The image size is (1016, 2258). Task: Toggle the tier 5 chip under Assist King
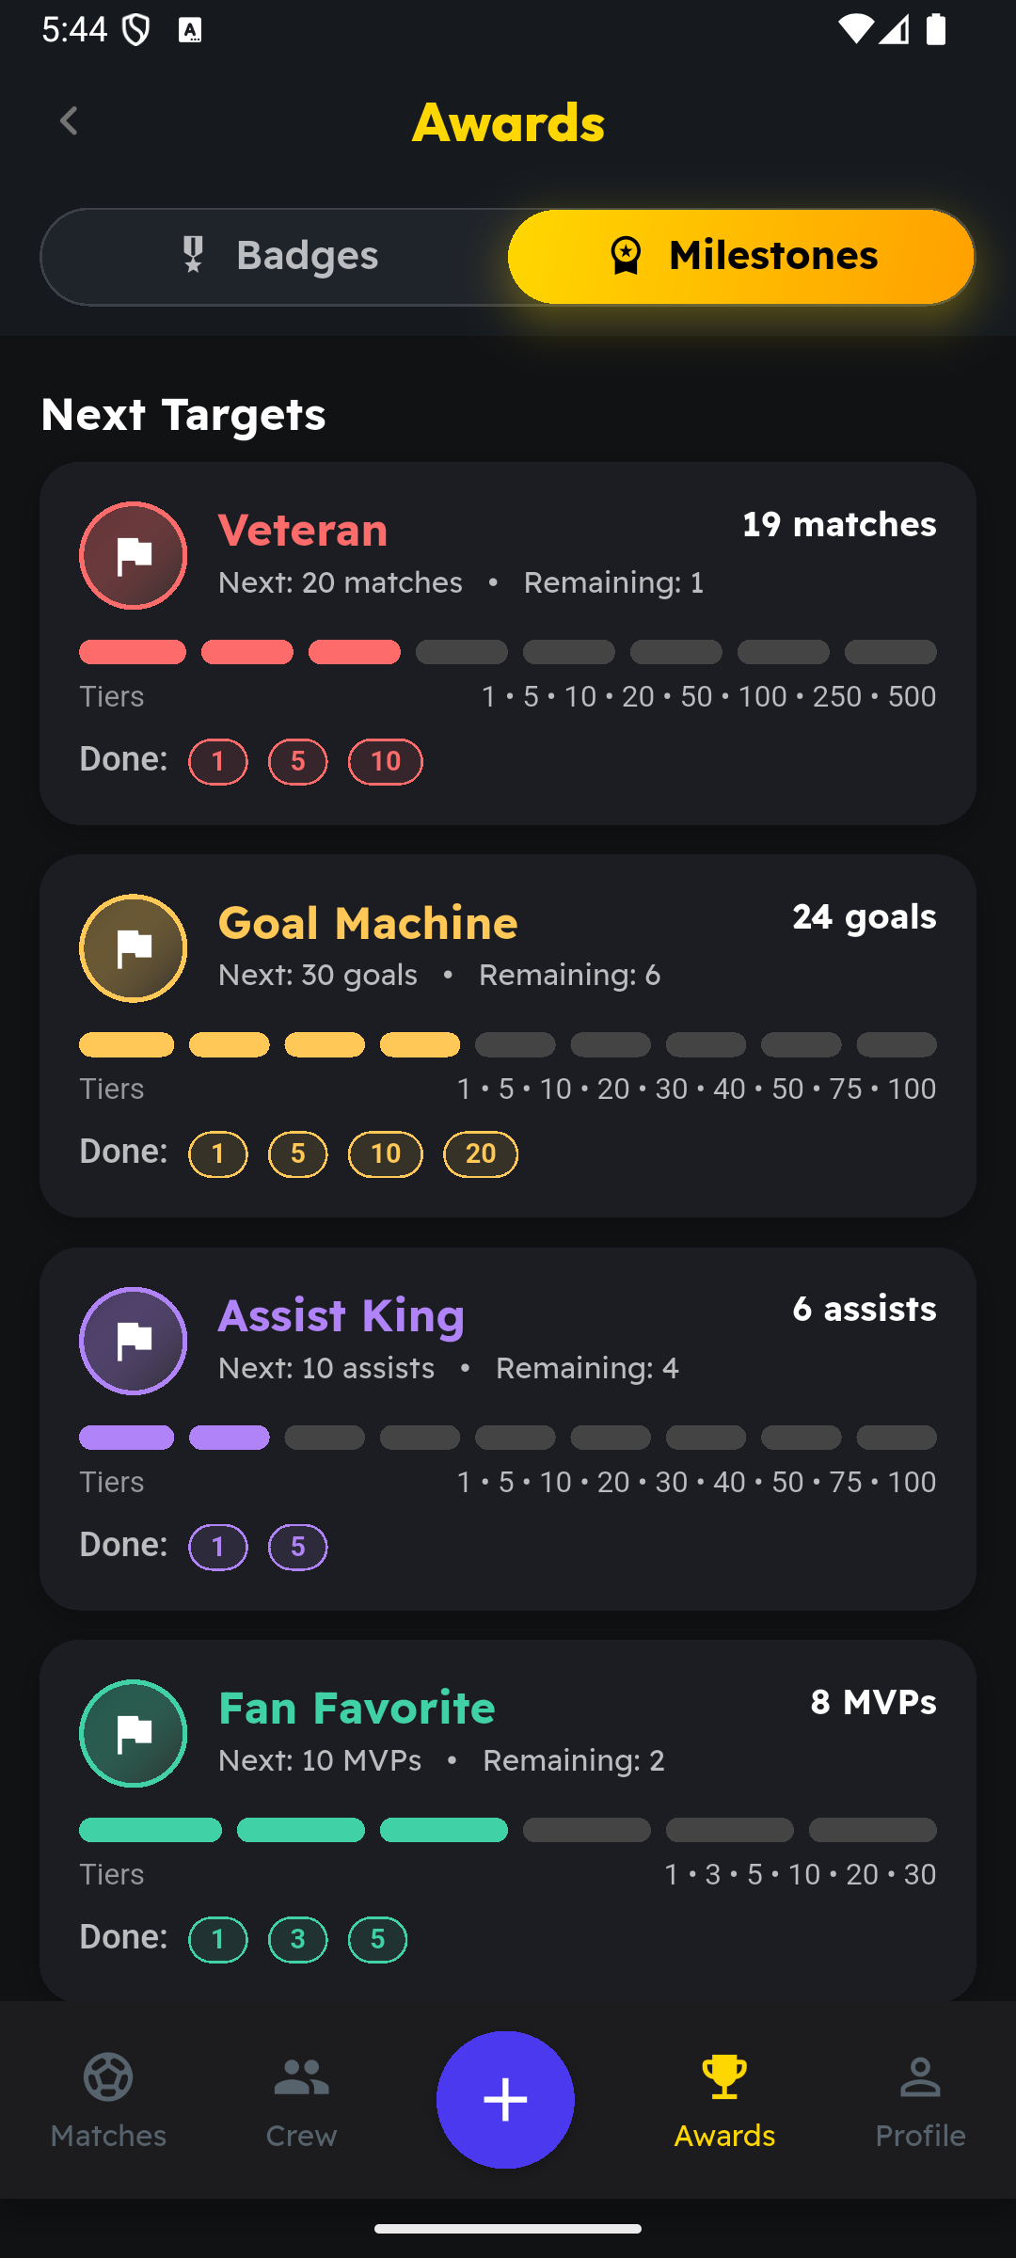(x=297, y=1546)
